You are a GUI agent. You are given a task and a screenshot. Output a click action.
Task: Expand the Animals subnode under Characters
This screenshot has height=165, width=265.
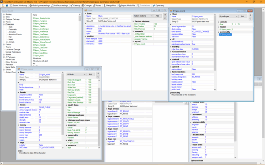tap(7, 42)
